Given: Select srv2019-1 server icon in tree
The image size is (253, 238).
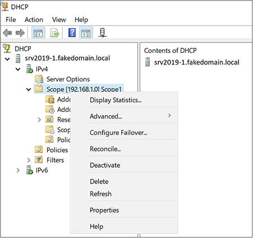Looking at the screenshot, I should pos(18,58).
